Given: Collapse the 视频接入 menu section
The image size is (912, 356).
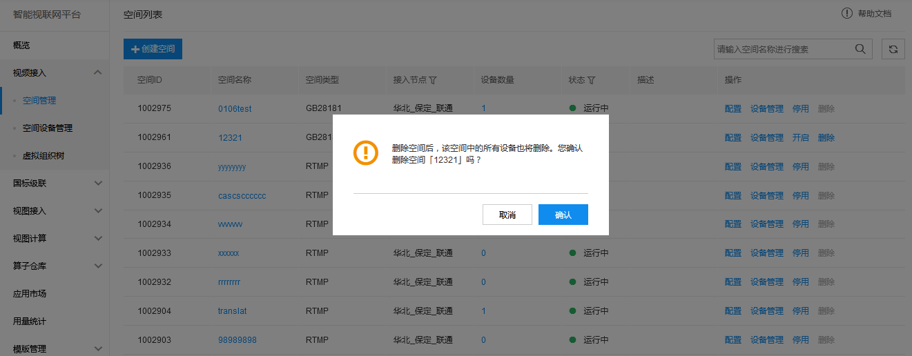Looking at the screenshot, I should point(98,72).
